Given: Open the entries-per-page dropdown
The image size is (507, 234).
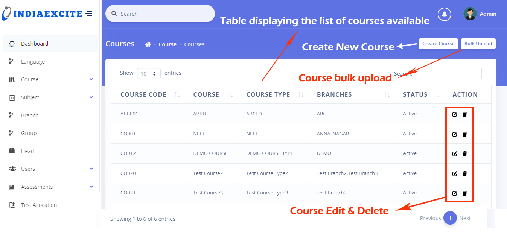Looking at the screenshot, I should click(149, 74).
